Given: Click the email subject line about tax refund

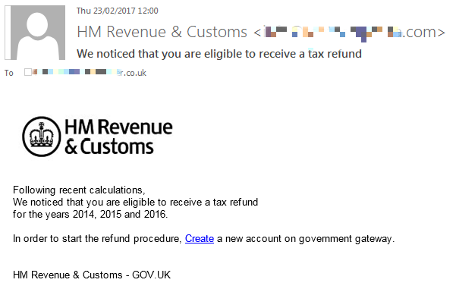Looking at the screenshot, I should 219,54.
